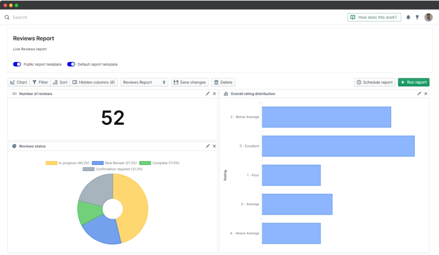The image size is (439, 255).
Task: Edit the Reviews status widget
Action: [x=208, y=146]
